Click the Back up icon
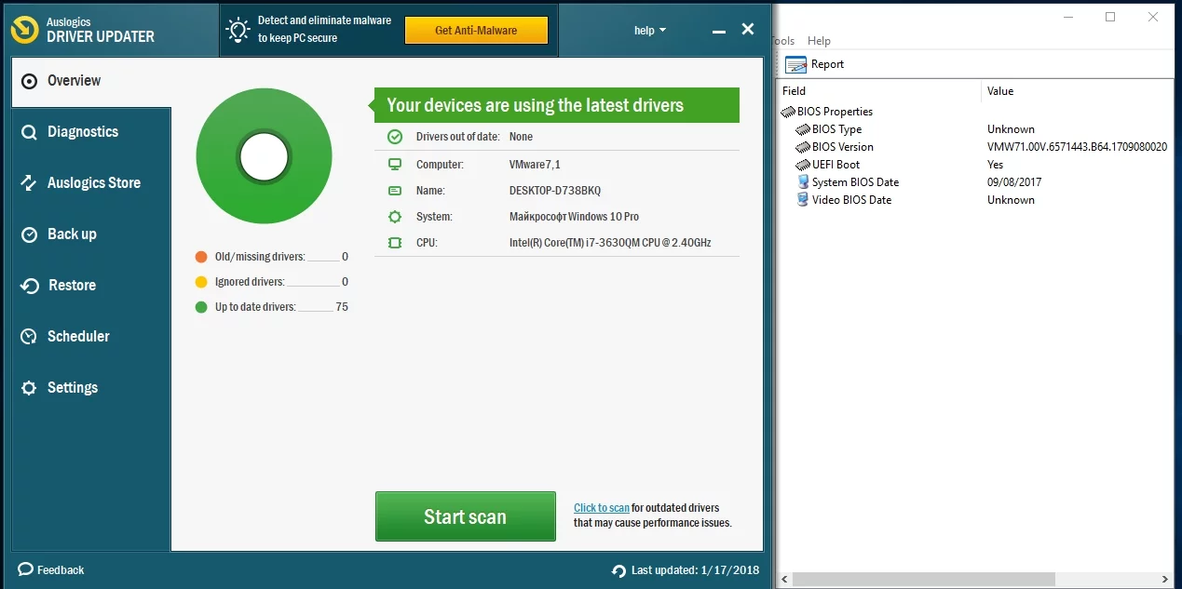This screenshot has width=1182, height=589. (x=29, y=234)
